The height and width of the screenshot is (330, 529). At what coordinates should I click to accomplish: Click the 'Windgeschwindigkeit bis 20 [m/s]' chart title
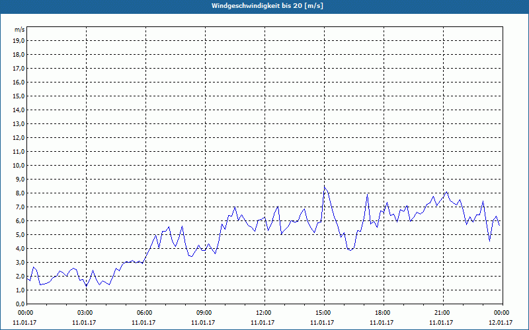[x=267, y=6]
